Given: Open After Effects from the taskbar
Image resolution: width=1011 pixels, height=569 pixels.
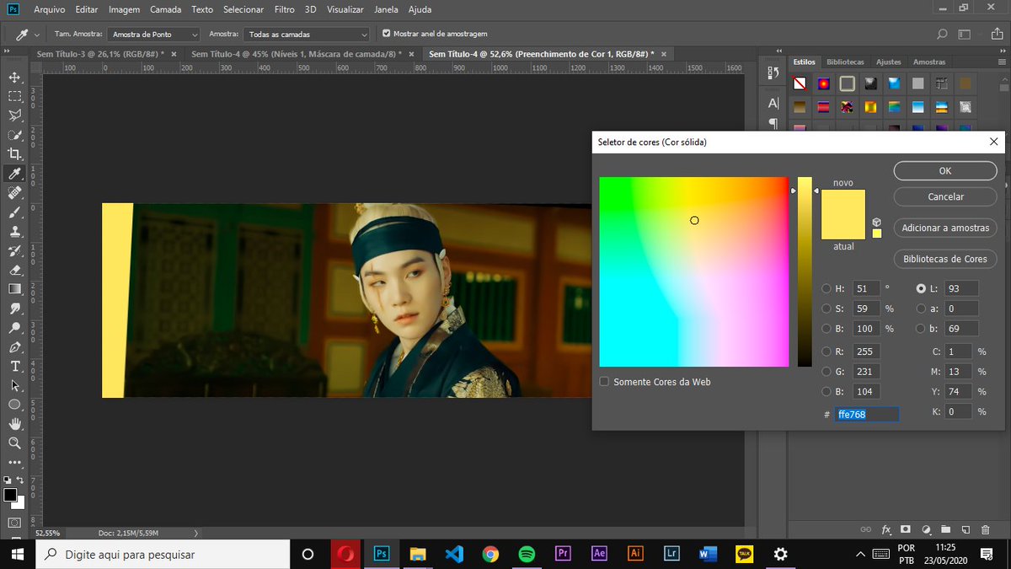Looking at the screenshot, I should tap(599, 554).
